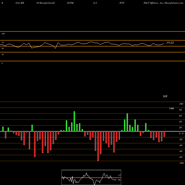The height and width of the screenshot is (185, 185).
Task: Click the ') WTI' ticker label
Action: tap(121, 3)
